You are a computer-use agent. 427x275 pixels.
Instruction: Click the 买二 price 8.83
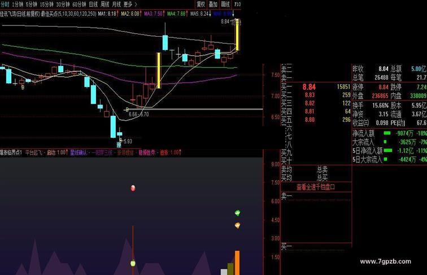pyautogui.click(x=310, y=95)
